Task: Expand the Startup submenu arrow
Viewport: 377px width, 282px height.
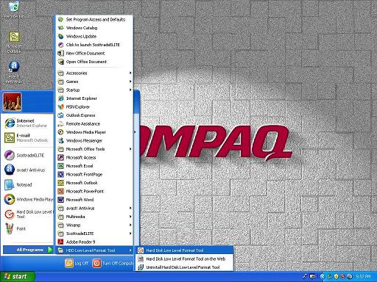Action: click(x=130, y=90)
